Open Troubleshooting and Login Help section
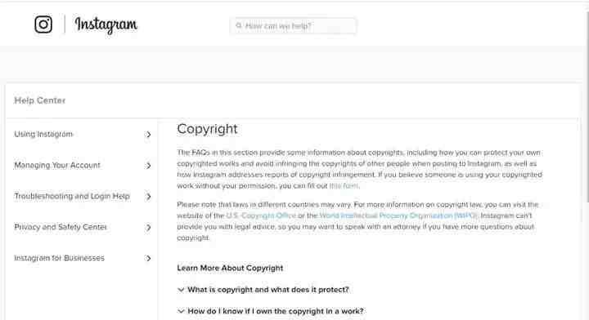This screenshot has height=320, width=589. click(72, 197)
